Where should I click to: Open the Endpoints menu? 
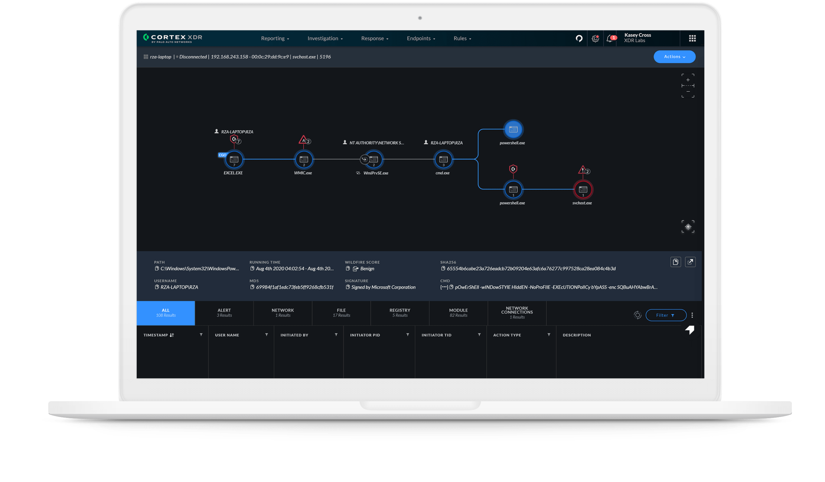(421, 39)
